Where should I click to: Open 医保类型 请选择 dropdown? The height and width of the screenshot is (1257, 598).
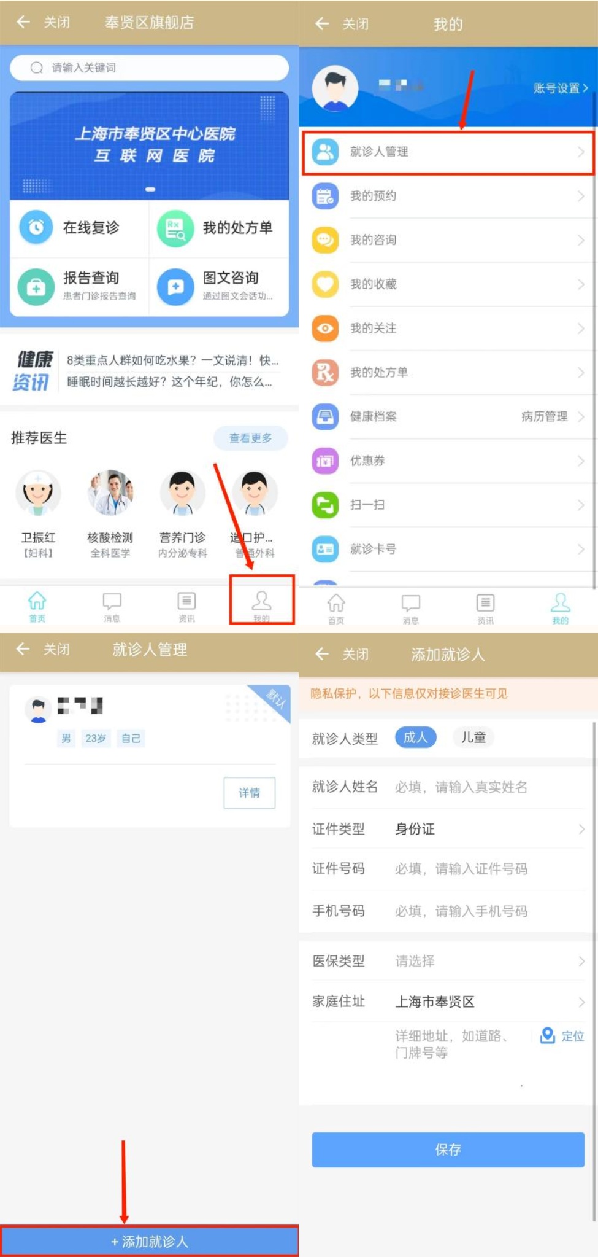(448, 961)
